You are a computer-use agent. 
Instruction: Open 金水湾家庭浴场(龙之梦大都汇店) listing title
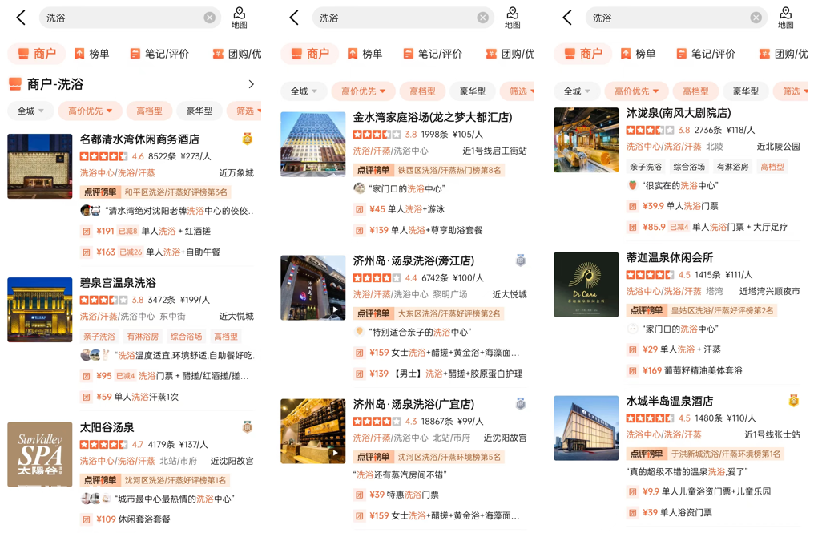click(433, 118)
